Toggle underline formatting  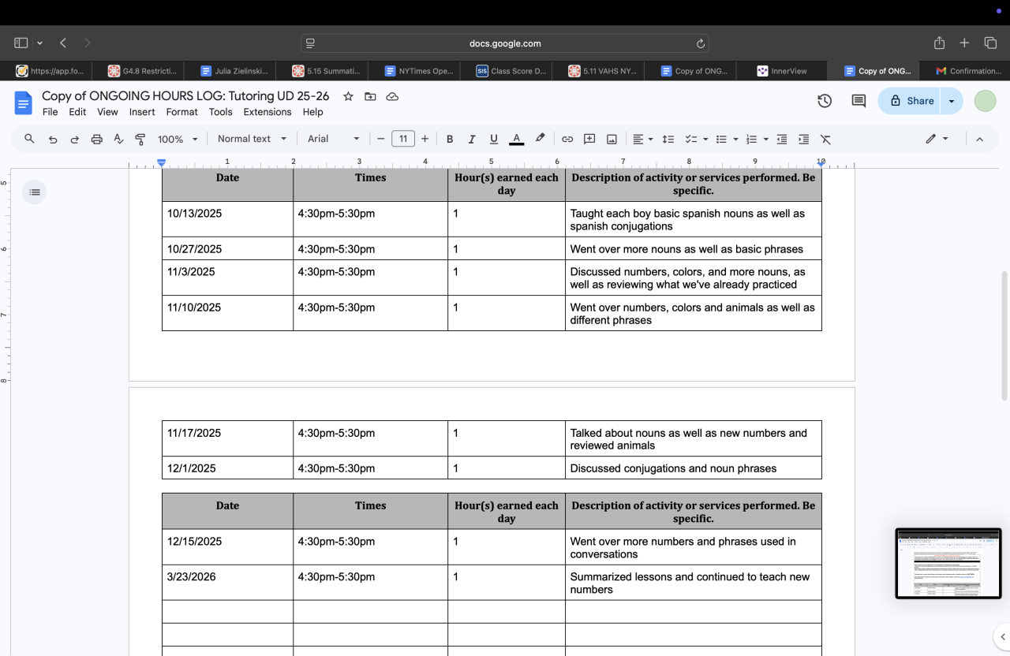[494, 139]
